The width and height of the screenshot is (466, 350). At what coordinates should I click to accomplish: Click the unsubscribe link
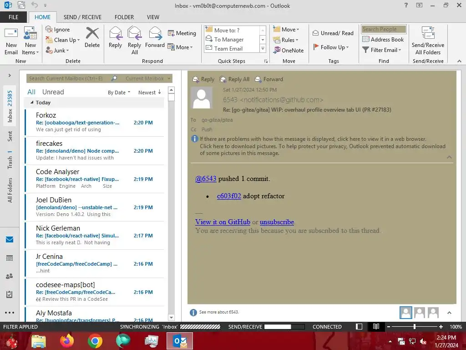pos(277,222)
